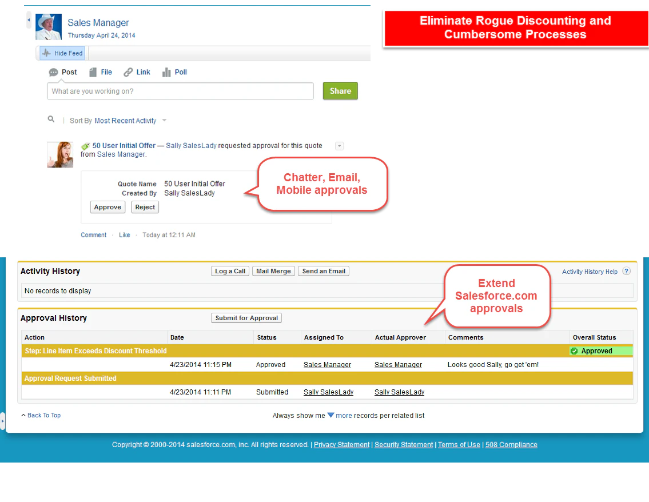
Task: Open 508 Compliance link
Action: pyautogui.click(x=511, y=444)
